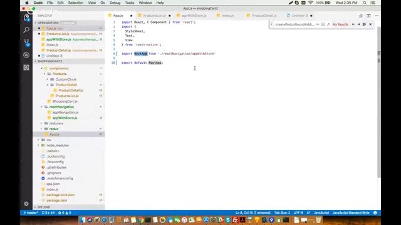Open the Explorer view in the activity bar
The height and width of the screenshot is (225, 401).
(26, 17)
